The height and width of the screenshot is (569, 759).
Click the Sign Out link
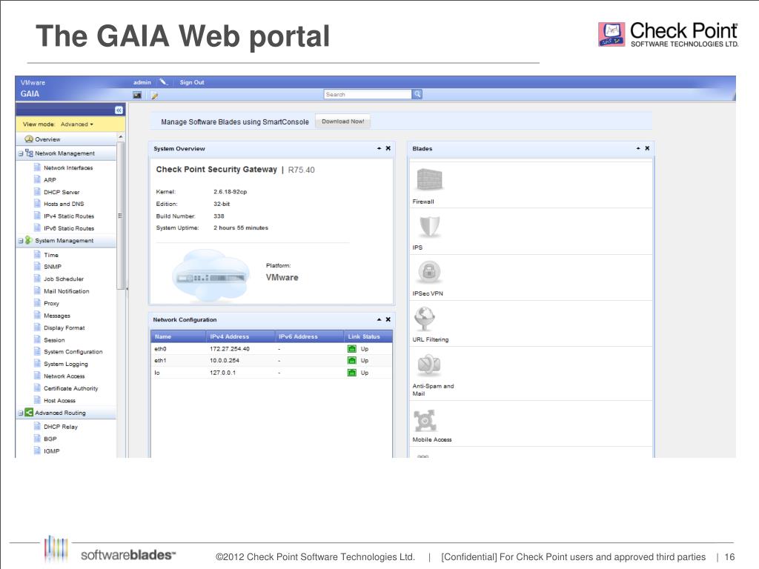(x=192, y=82)
